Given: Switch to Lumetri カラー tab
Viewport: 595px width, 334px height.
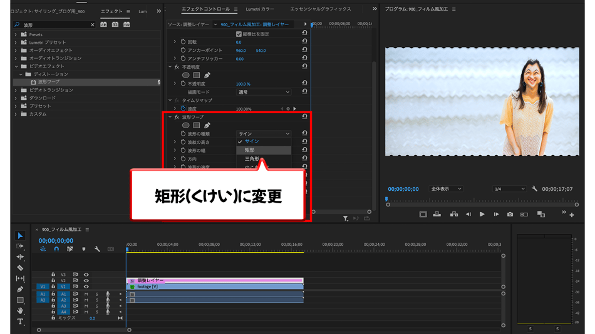Looking at the screenshot, I should 259,9.
